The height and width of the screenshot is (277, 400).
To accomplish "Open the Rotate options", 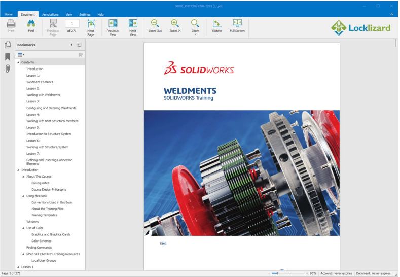I will click(217, 23).
